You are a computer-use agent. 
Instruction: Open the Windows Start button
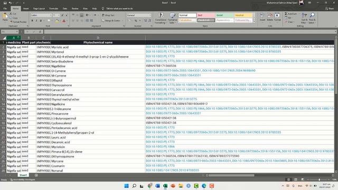click(x=127, y=186)
